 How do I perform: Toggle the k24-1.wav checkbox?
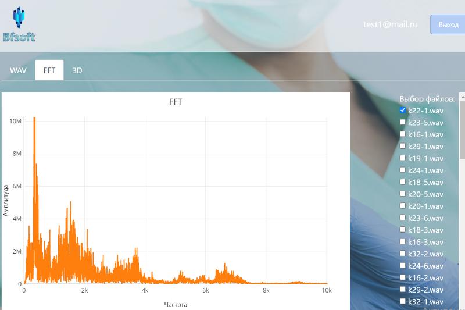(x=403, y=170)
